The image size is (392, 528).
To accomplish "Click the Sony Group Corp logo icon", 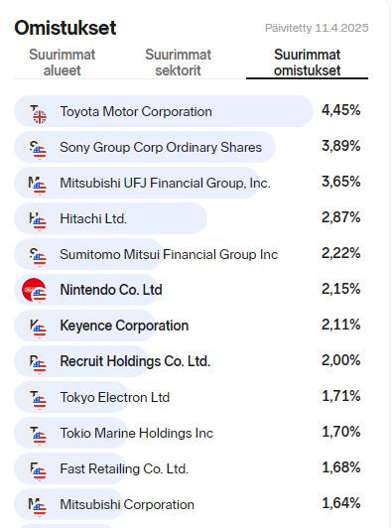I will tap(37, 149).
